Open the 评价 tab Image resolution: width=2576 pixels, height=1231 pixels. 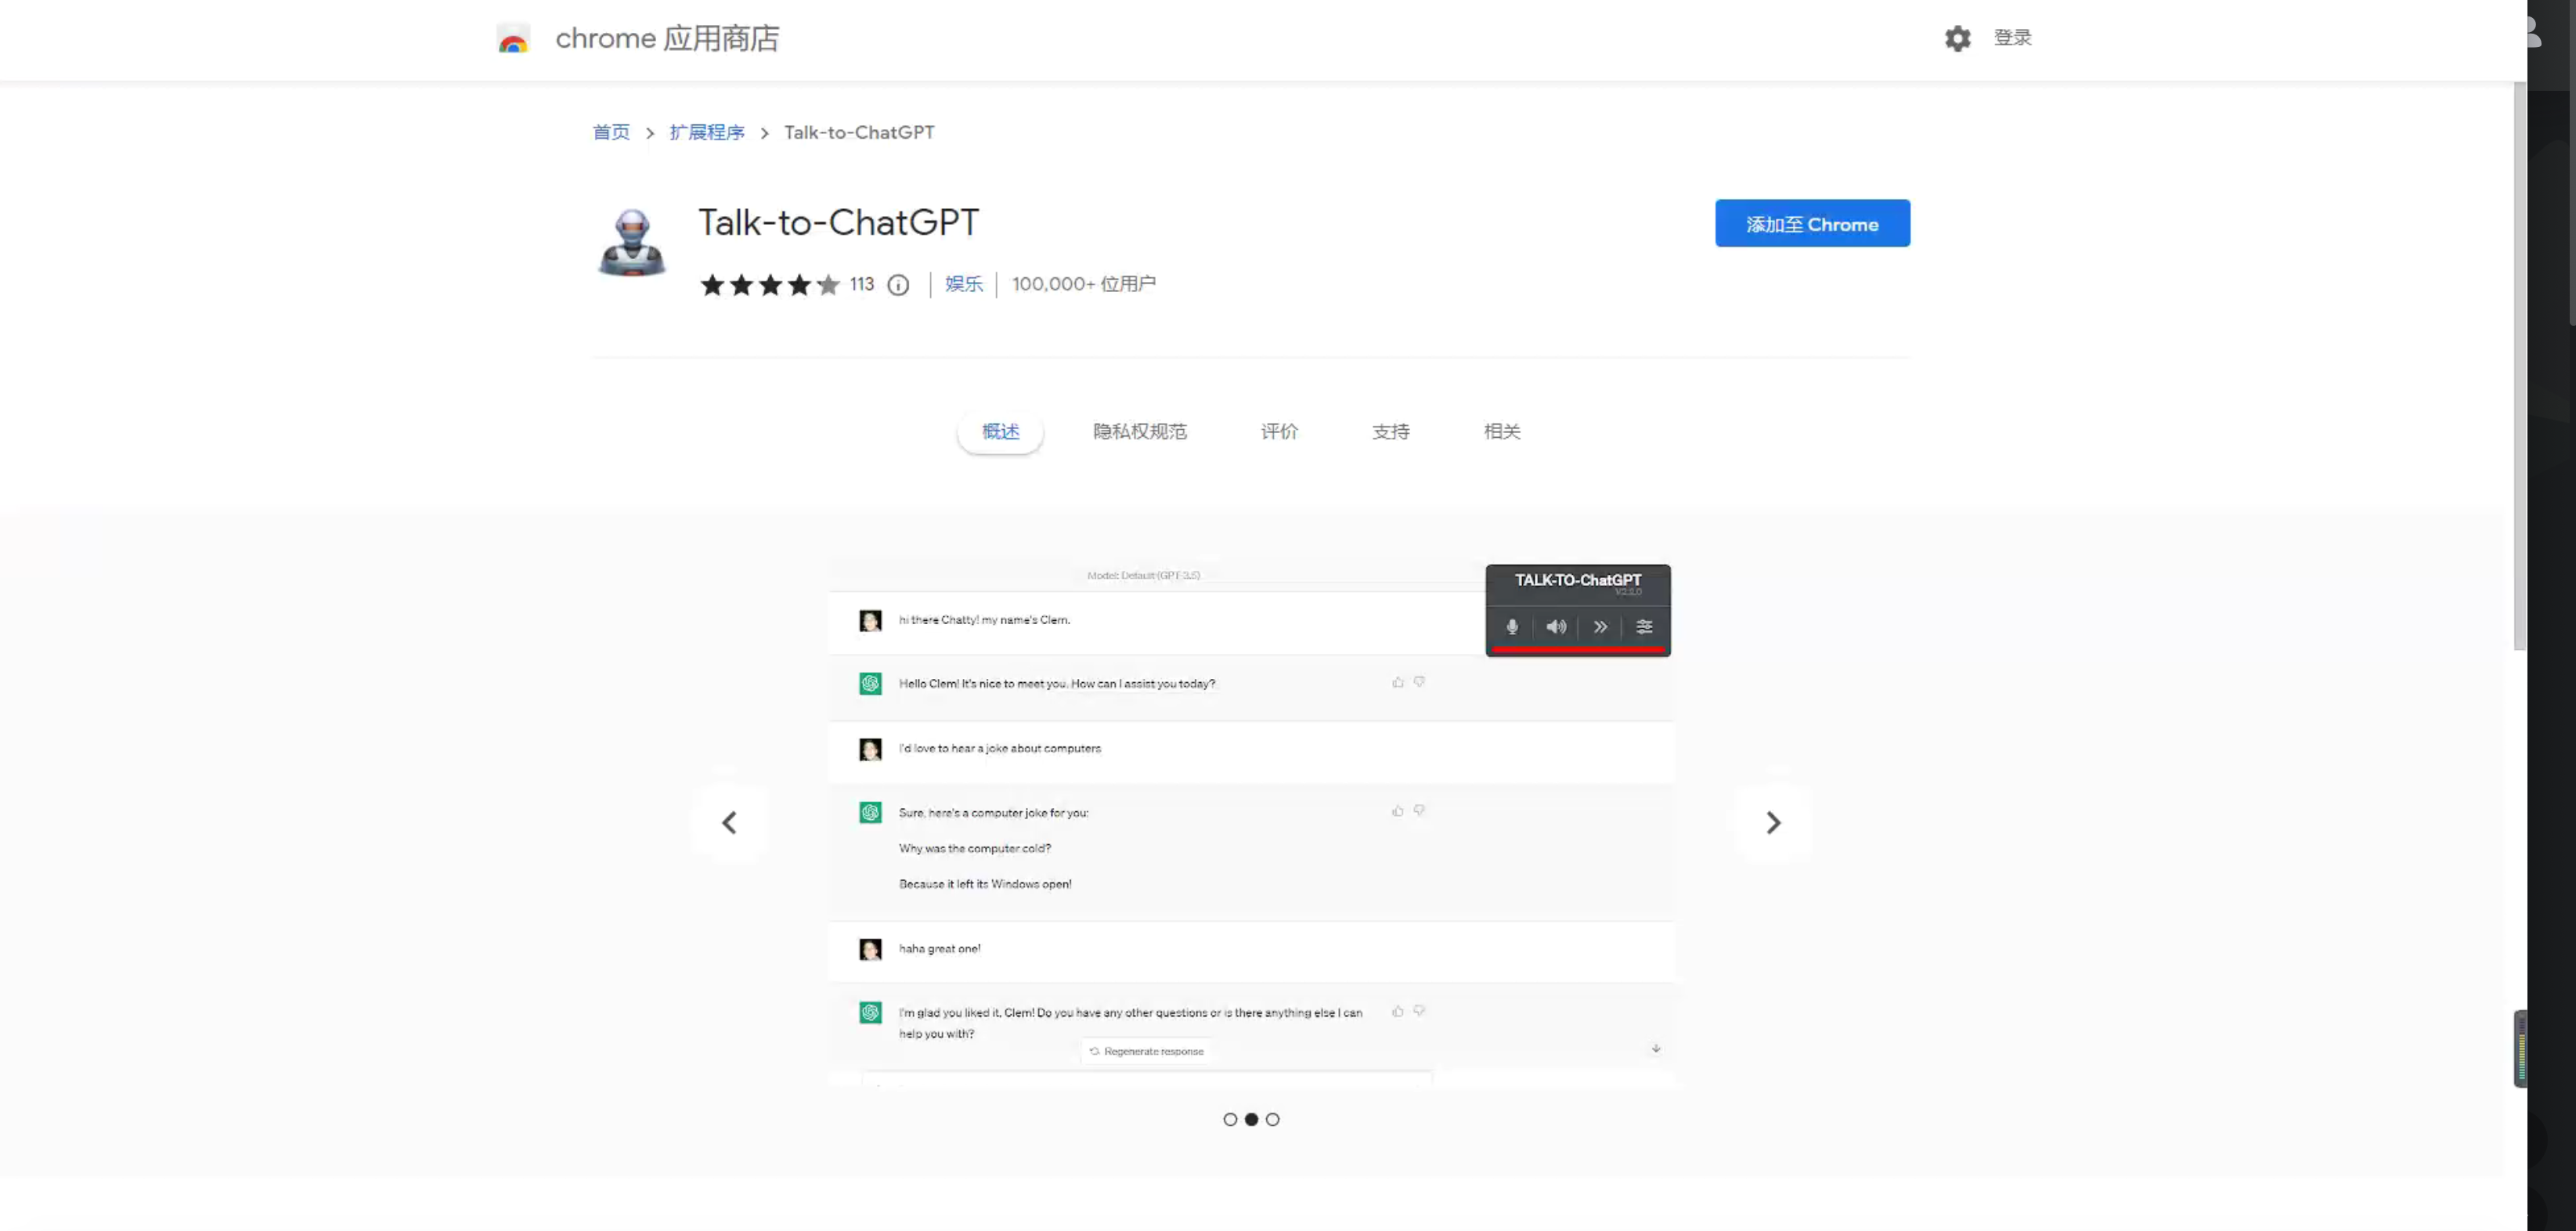point(1279,432)
